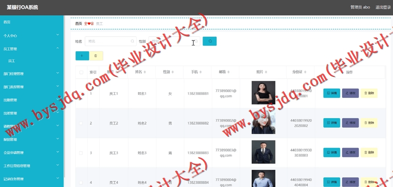This screenshot has height=187, width=393.
Task: Open the photo of 员工1
Action: [x=264, y=93]
